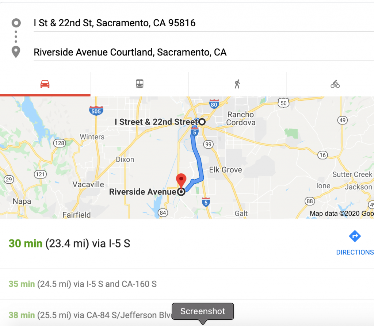Click the red destination pin on map
The height and width of the screenshot is (326, 374).
181,180
